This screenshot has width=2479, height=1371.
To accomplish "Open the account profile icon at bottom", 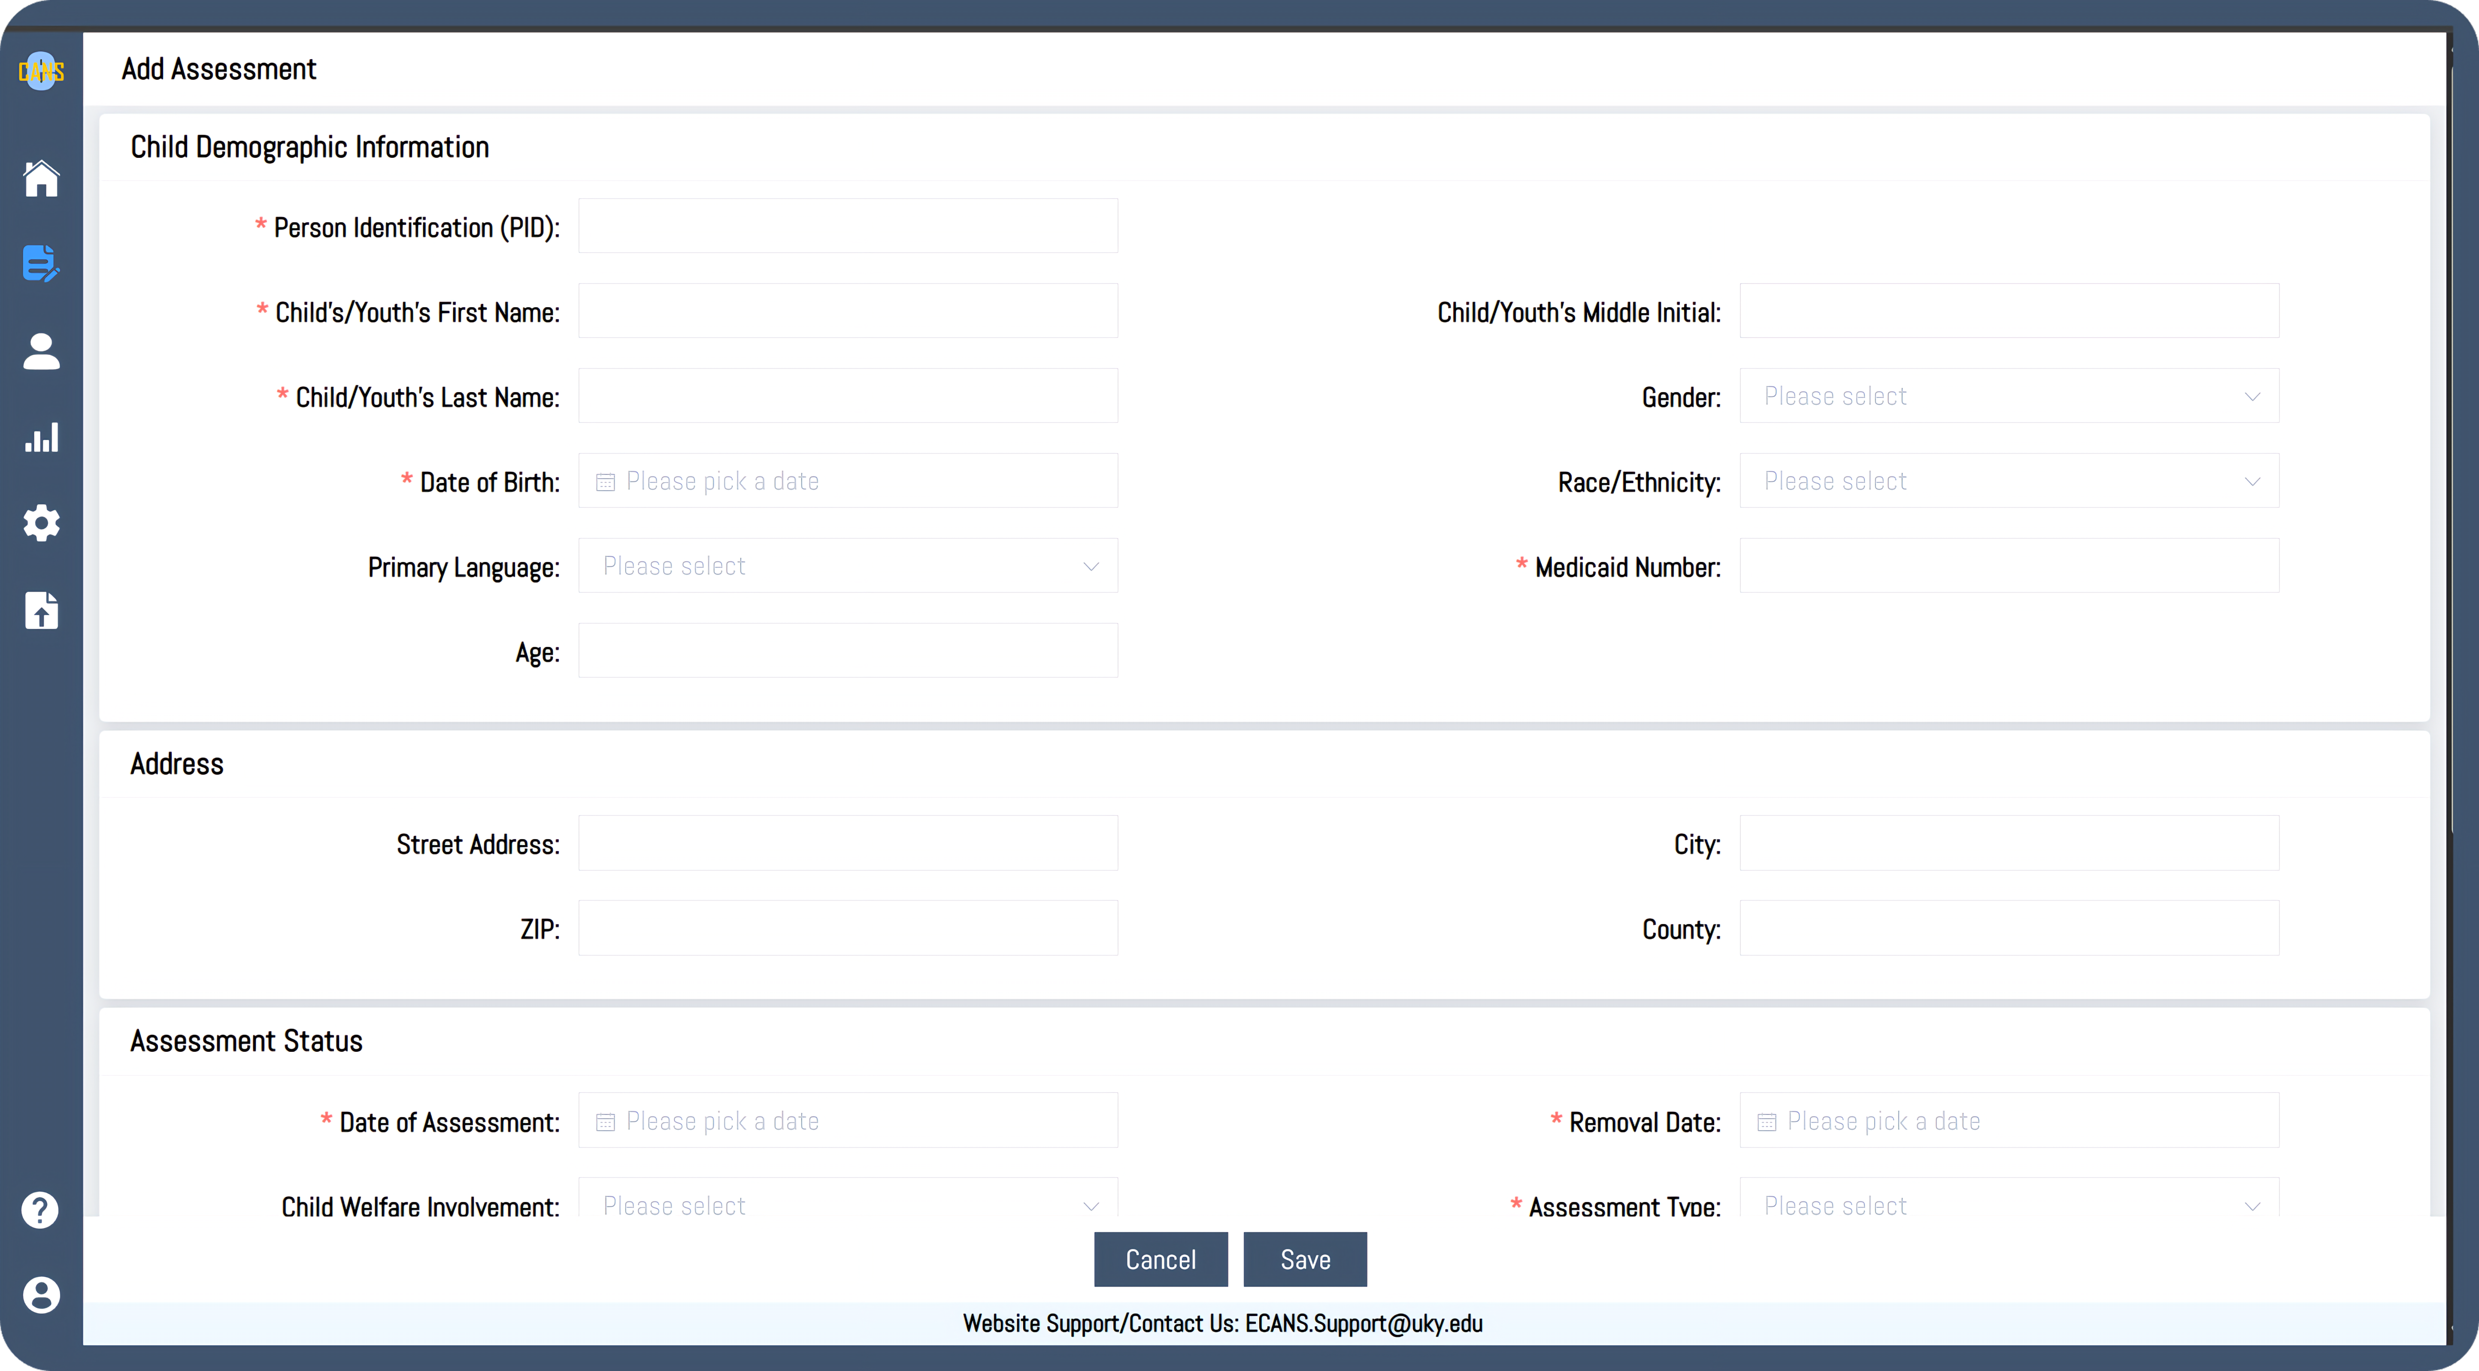I will point(41,1295).
